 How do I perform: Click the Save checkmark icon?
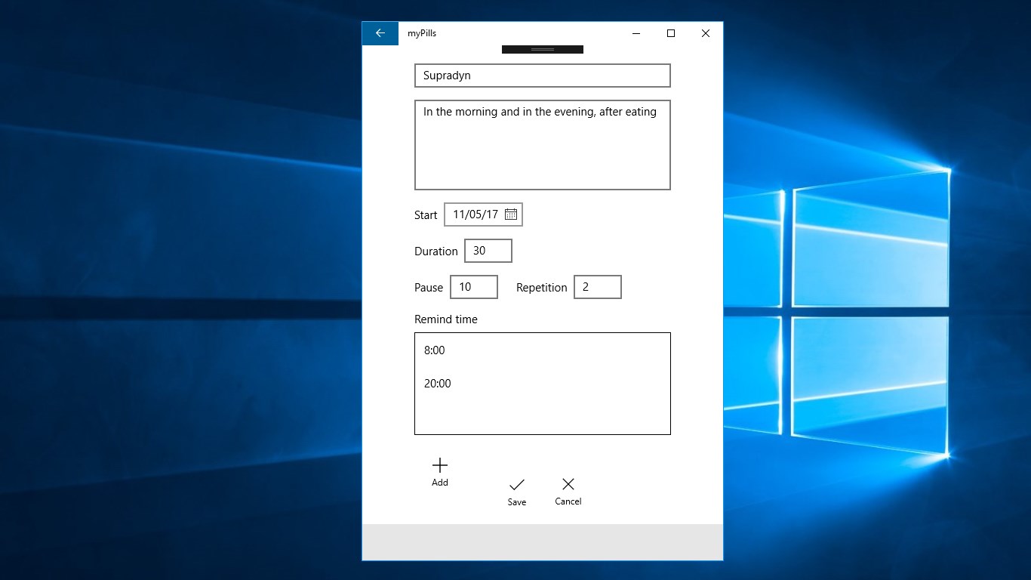click(517, 486)
